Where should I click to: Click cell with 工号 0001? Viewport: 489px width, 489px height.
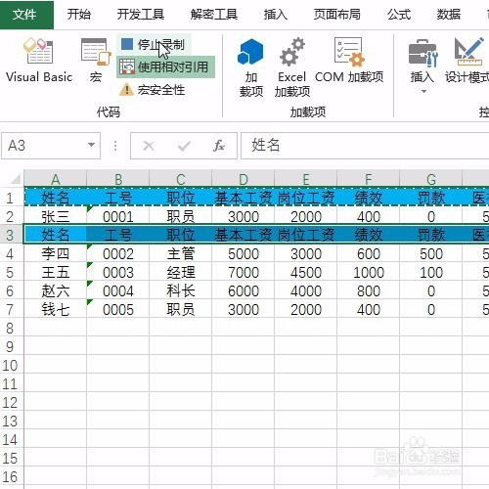[x=118, y=216]
